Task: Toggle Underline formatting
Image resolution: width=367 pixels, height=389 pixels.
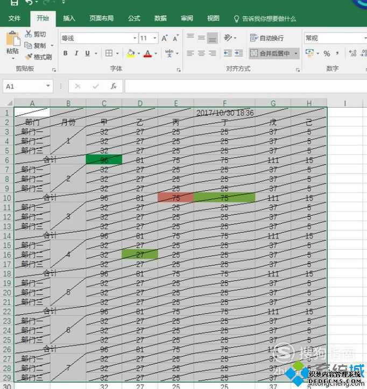Action: (87, 53)
